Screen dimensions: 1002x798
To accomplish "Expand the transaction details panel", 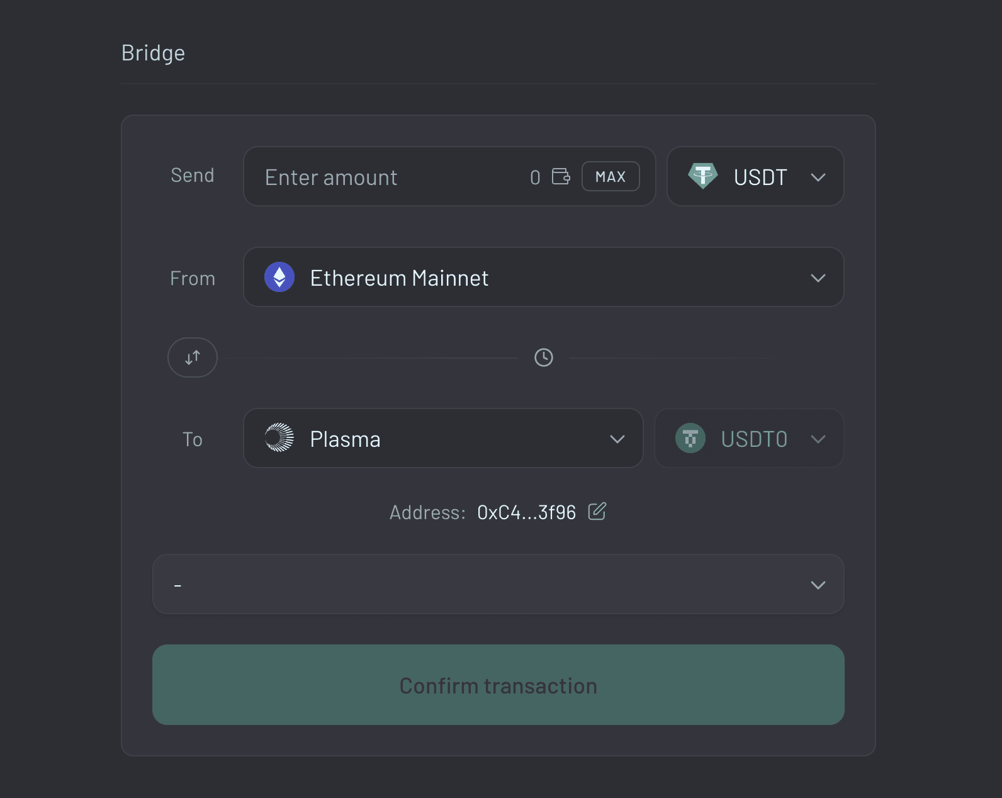I will tap(818, 585).
